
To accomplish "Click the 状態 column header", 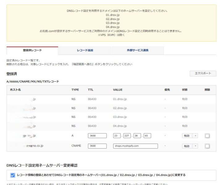I will [x=185, y=90].
